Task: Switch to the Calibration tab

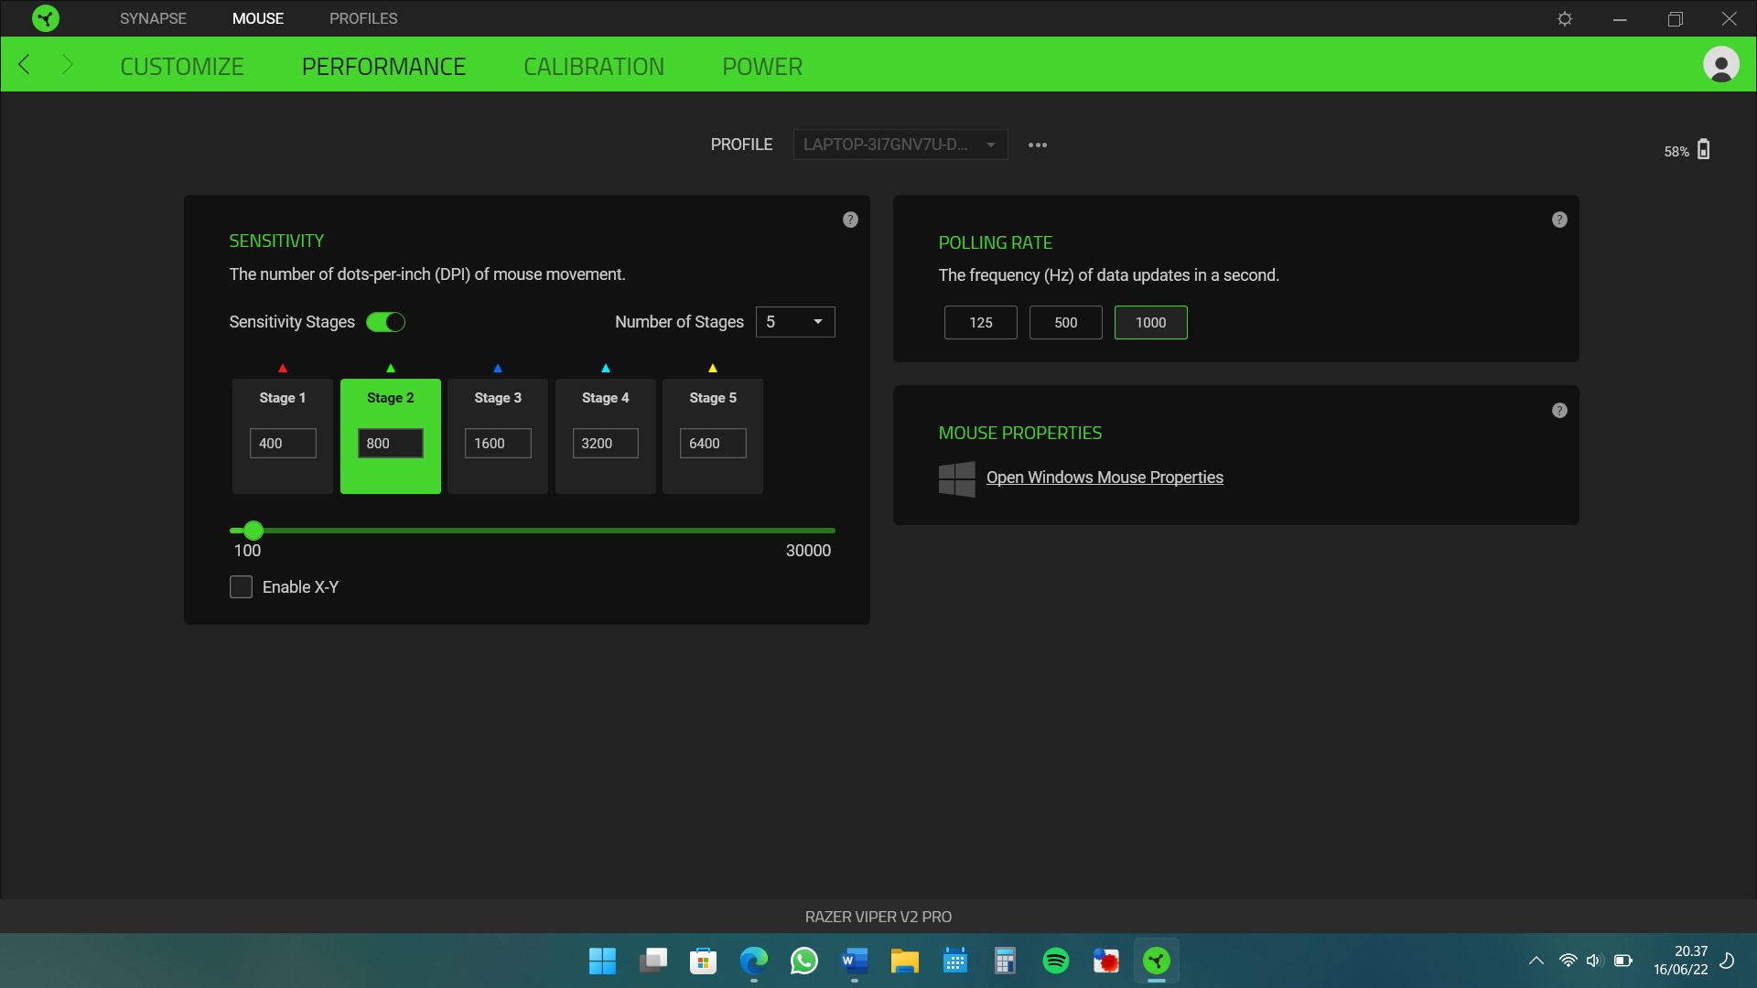Action: [x=593, y=67]
